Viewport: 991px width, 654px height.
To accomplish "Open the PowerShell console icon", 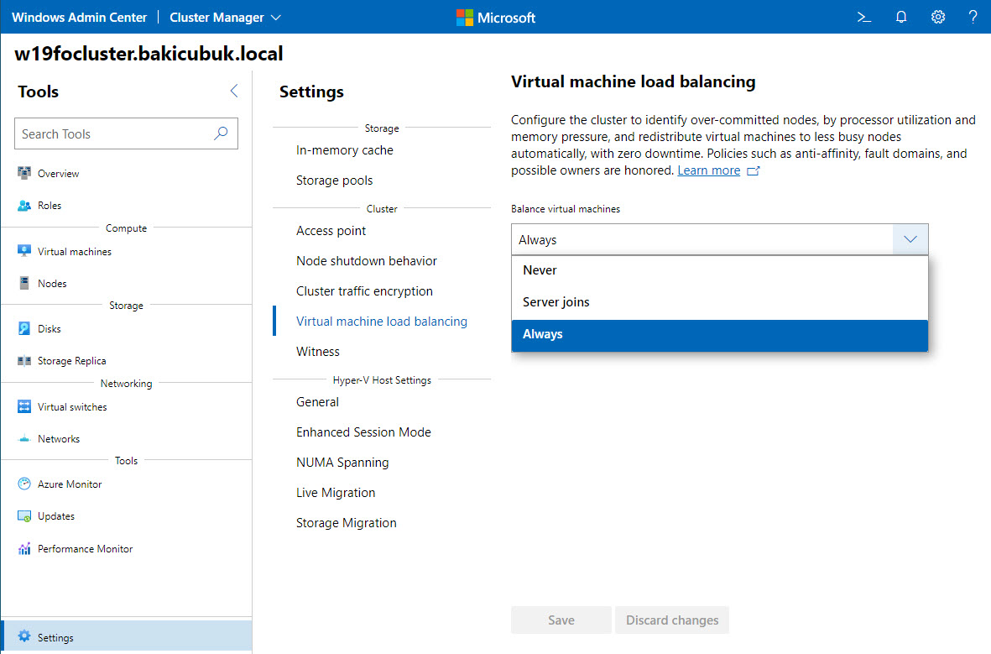I will 864,17.
